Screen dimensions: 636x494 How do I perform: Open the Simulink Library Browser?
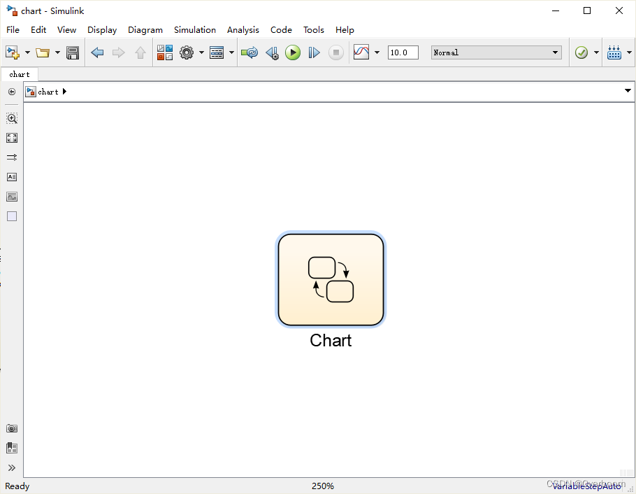[164, 52]
